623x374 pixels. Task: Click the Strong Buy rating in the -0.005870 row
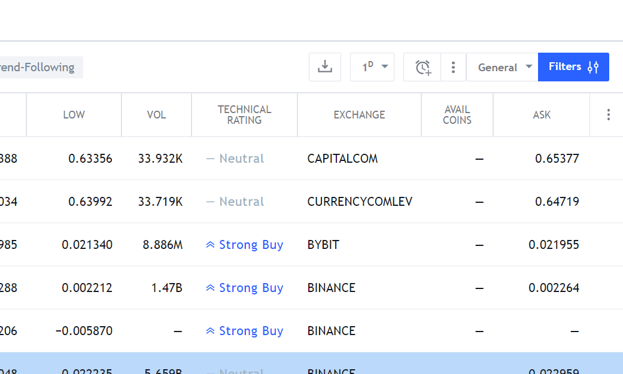tap(244, 331)
